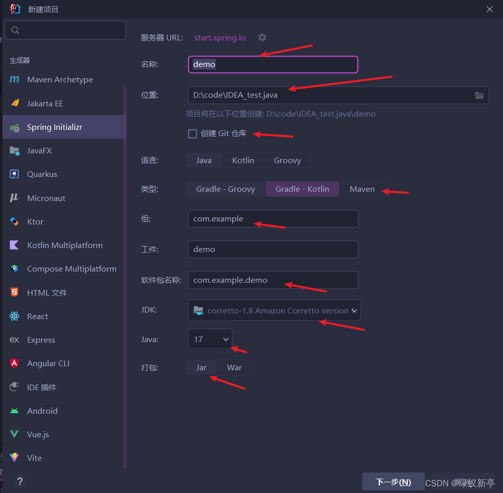Click the IntelliJ IDEA logo icon

pos(15,9)
